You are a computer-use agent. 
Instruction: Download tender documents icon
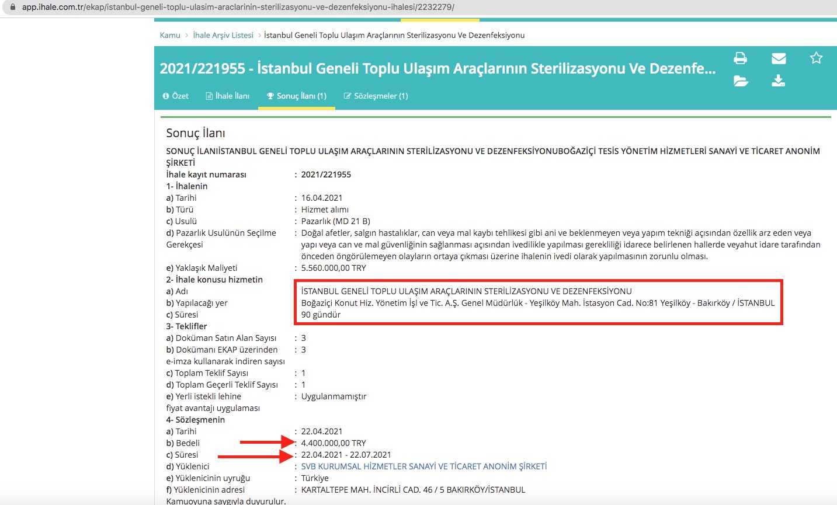click(x=778, y=81)
